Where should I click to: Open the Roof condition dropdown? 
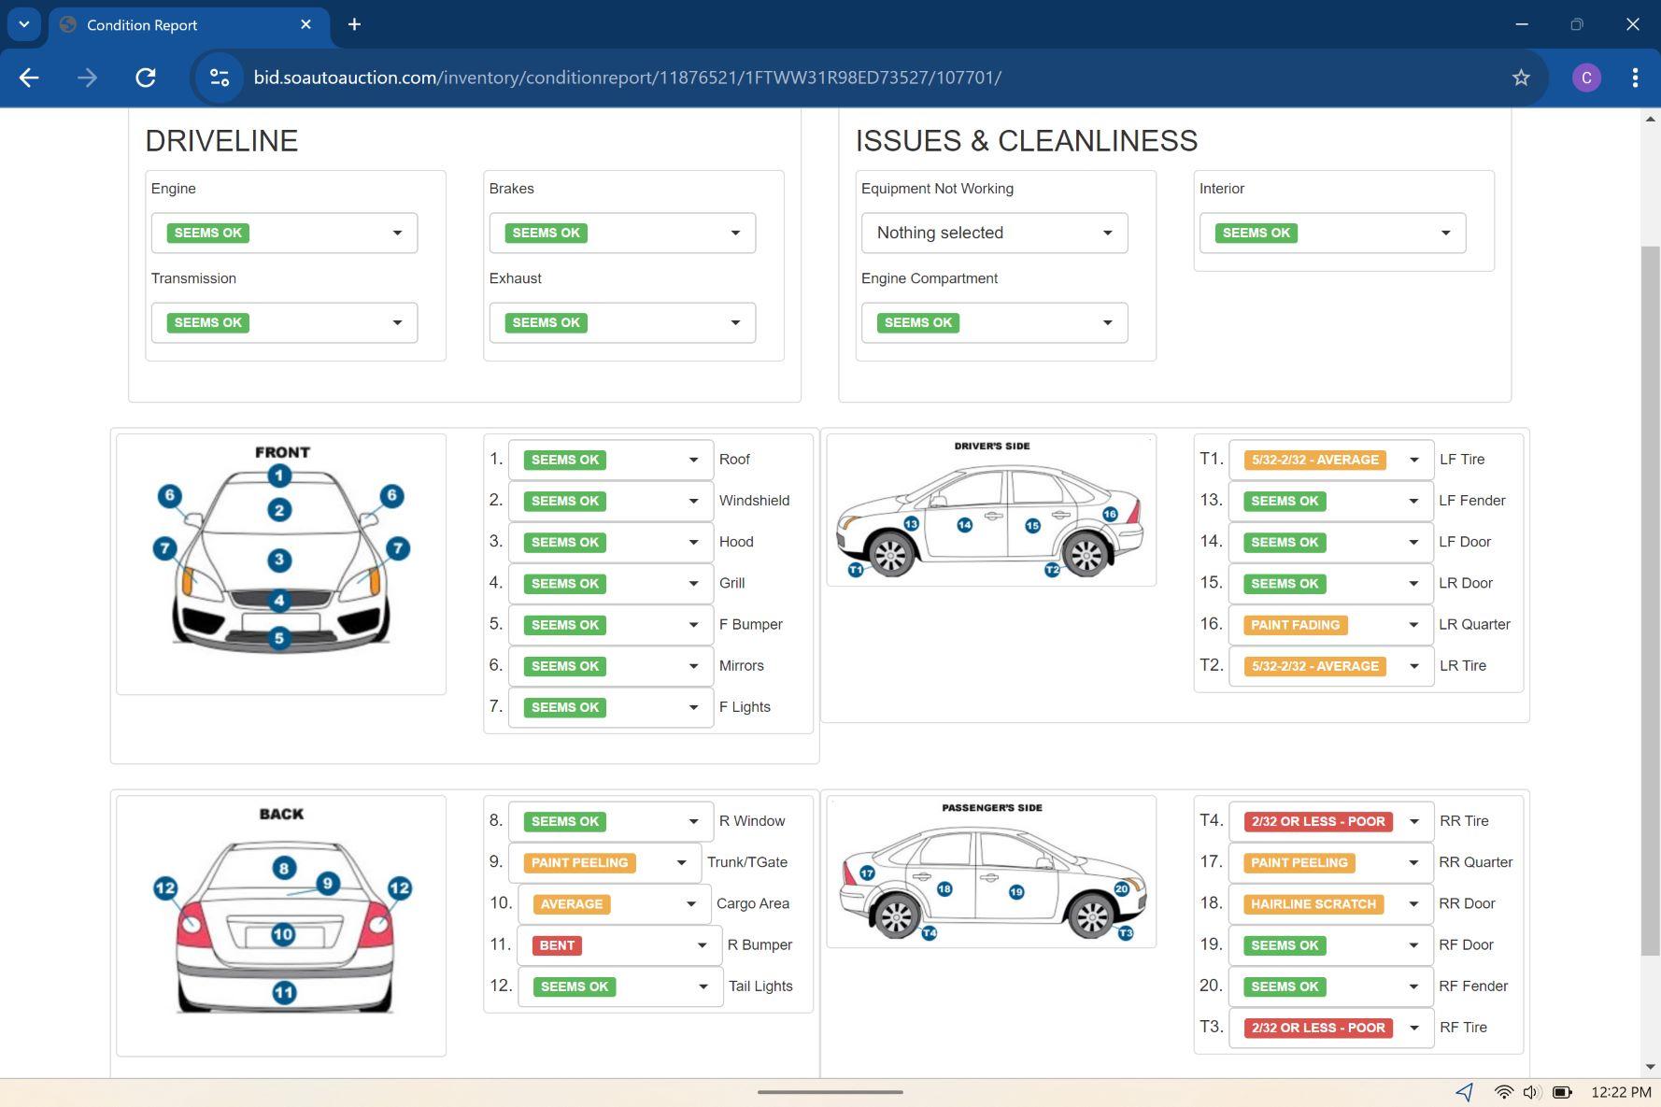[611, 460]
